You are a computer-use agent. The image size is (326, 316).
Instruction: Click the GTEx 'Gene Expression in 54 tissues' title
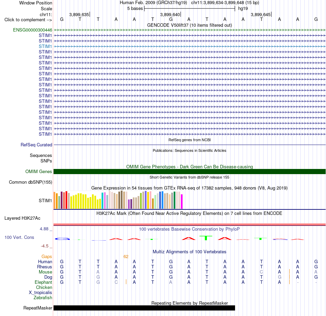point(189,188)
